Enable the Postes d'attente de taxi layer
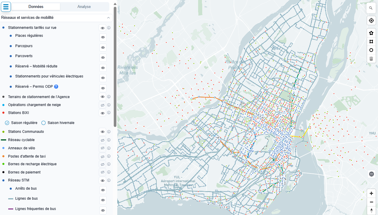Viewport: 378px width, 215px height. [x=103, y=156]
